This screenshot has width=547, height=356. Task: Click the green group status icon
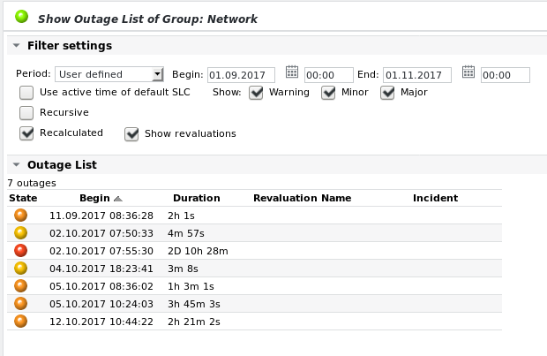click(x=22, y=17)
